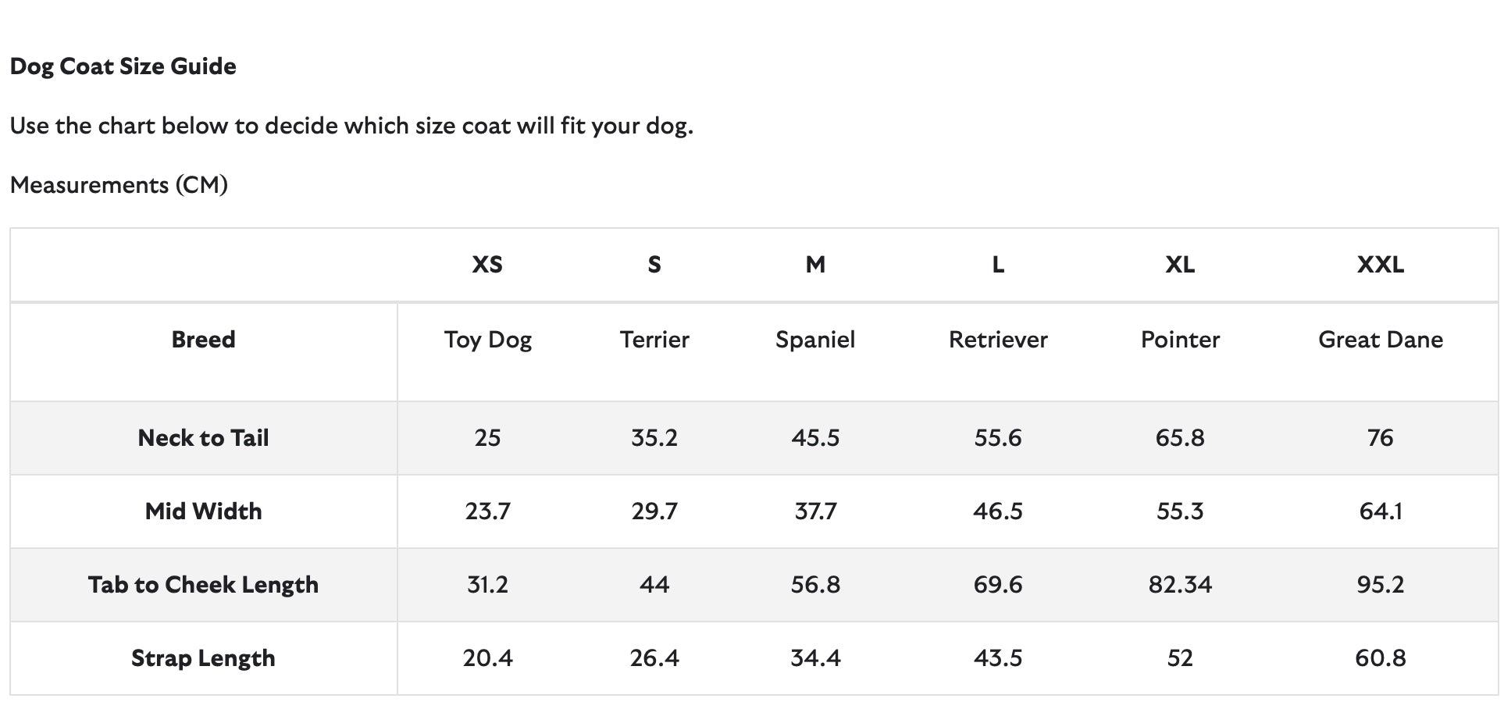Select the Retriever breed cell

997,340
